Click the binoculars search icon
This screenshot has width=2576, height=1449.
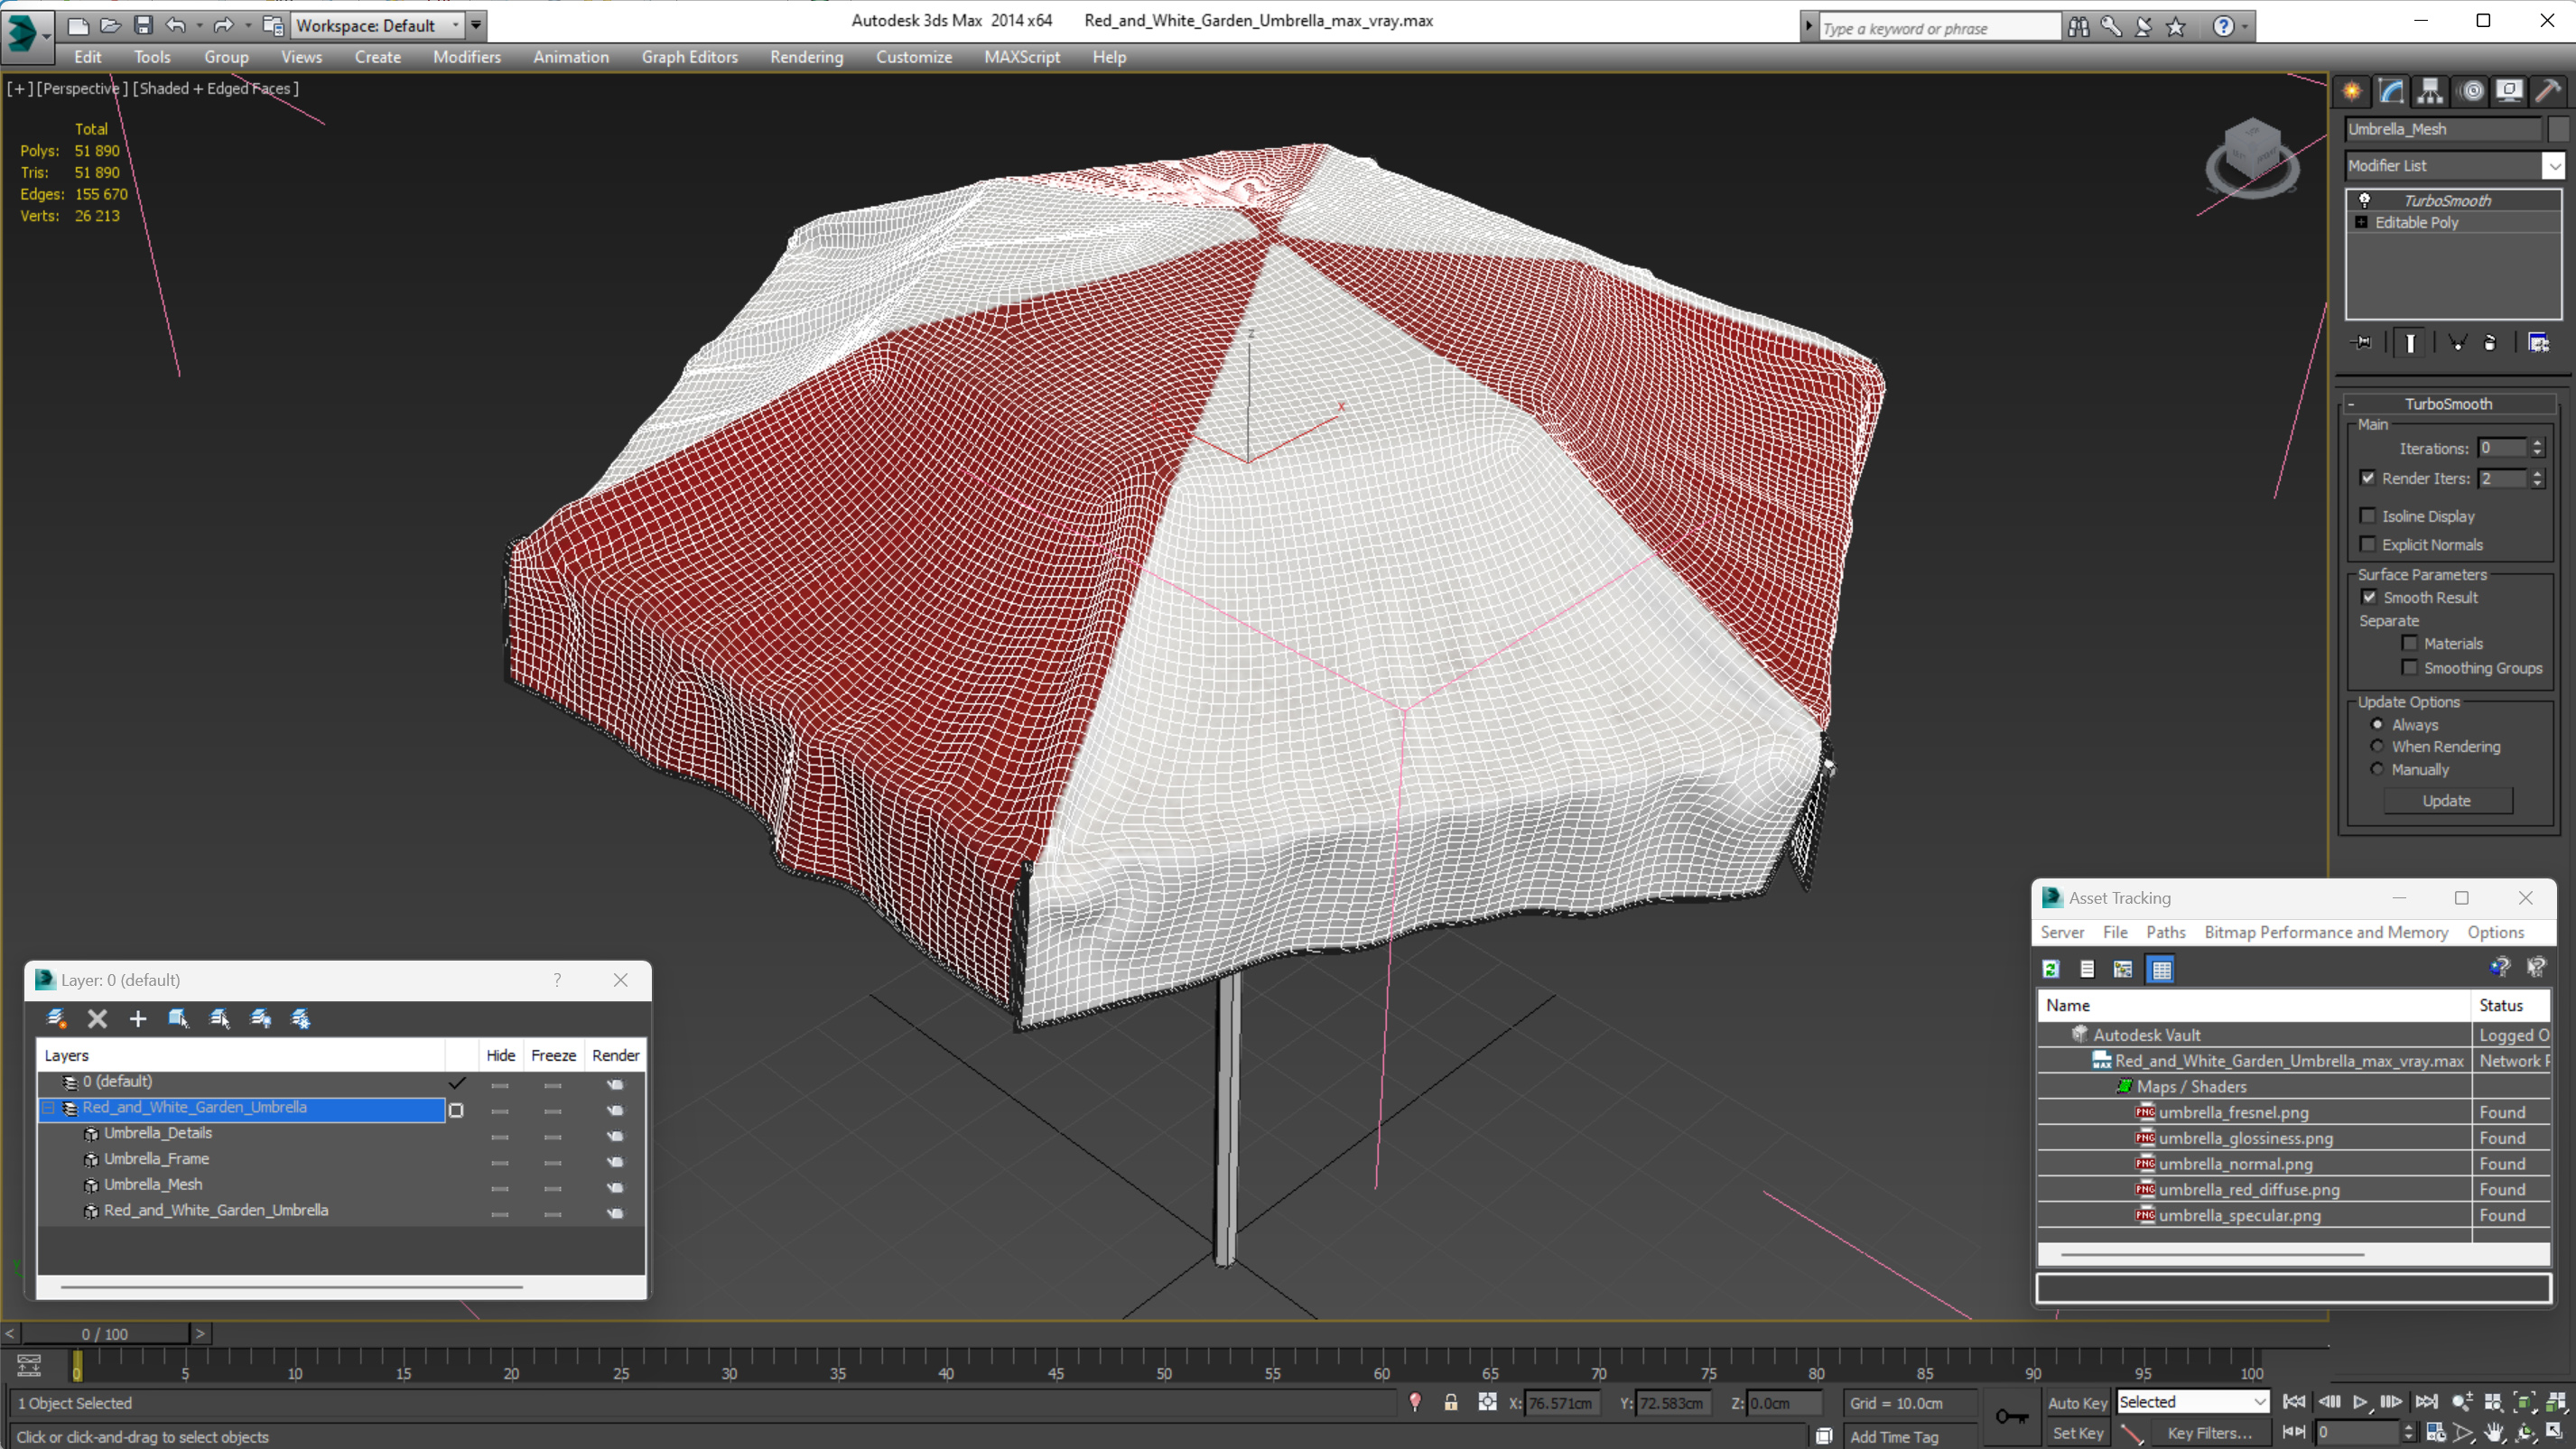[2078, 27]
